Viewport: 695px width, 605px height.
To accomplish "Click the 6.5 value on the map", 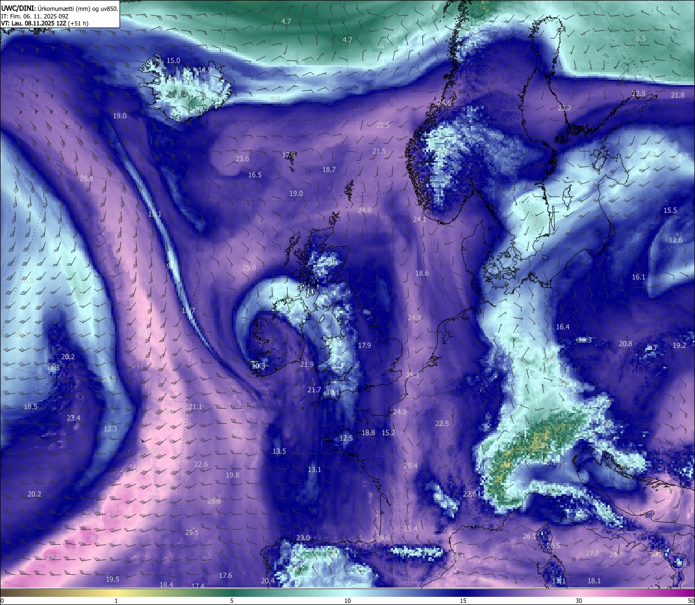I will pos(641,39).
